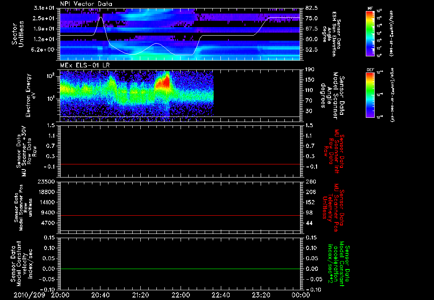Click the 20:00 time axis label
Viewport: 434px width, 300px height.
pyautogui.click(x=60, y=295)
